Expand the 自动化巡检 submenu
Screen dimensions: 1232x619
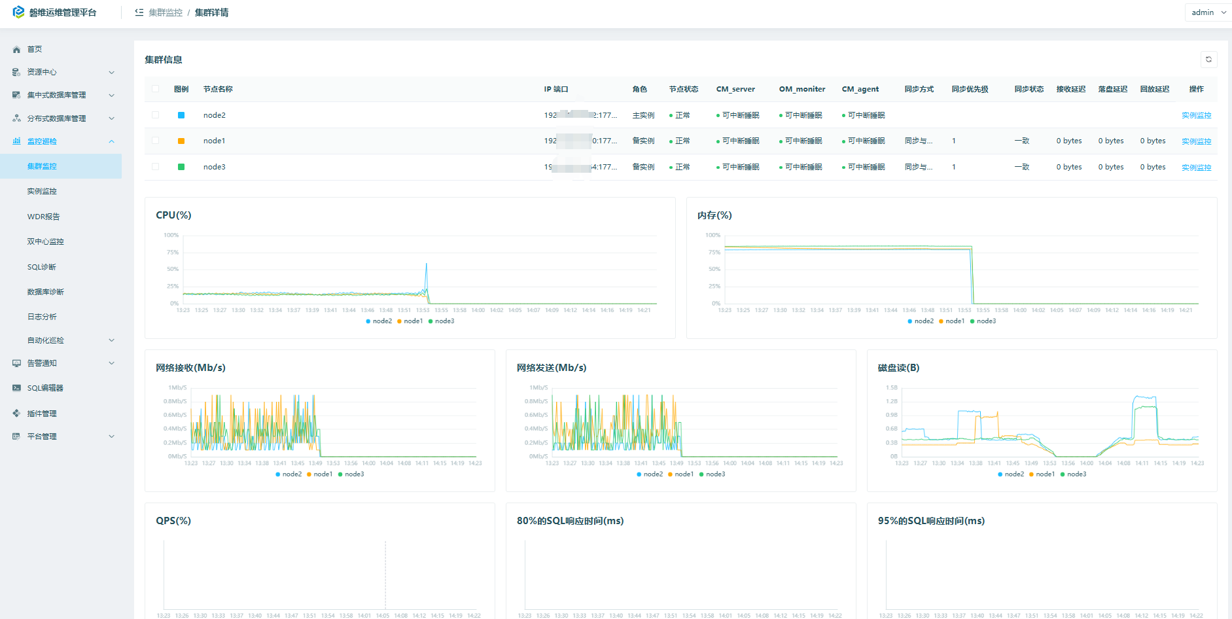click(111, 340)
